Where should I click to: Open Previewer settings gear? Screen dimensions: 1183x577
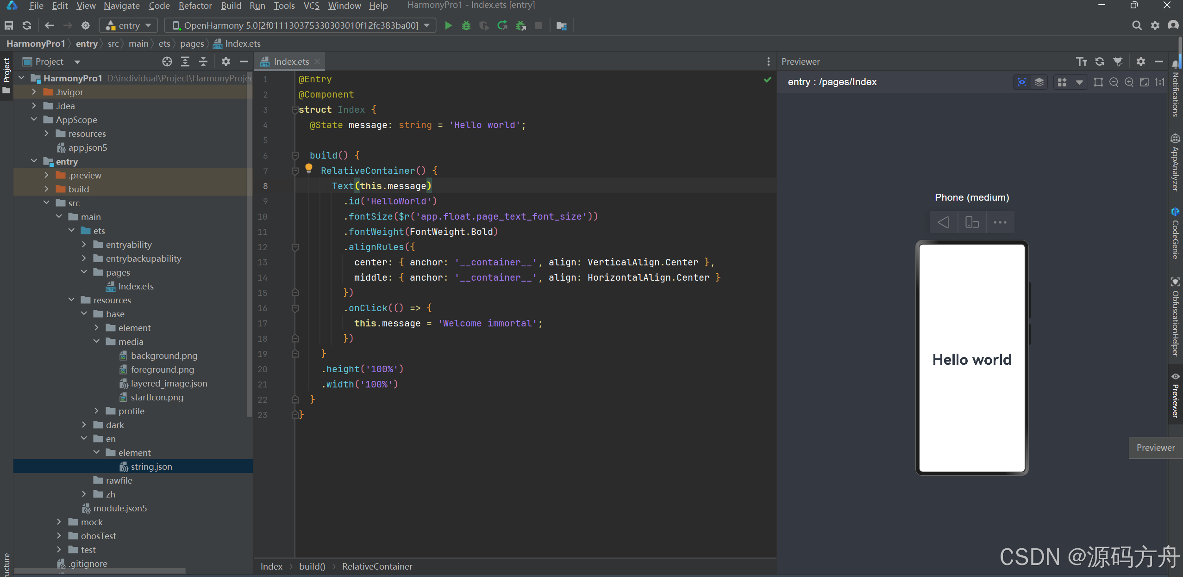pyautogui.click(x=1141, y=61)
